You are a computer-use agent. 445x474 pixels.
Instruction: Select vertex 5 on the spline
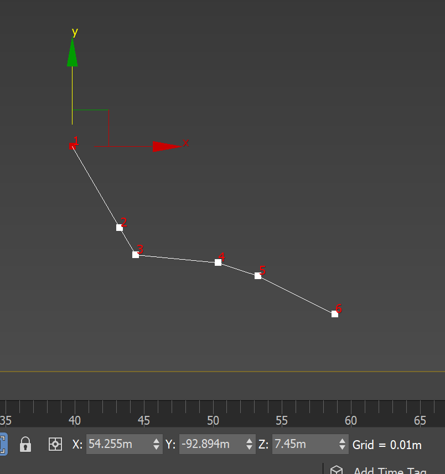click(x=258, y=276)
